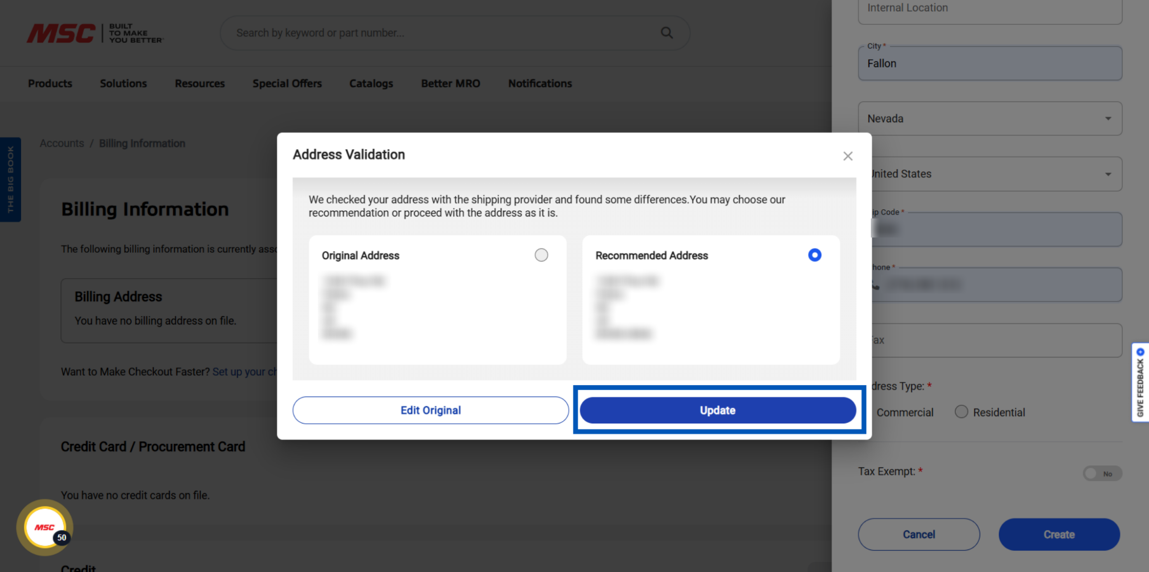Close the Address Validation dialog
This screenshot has width=1149, height=572.
pyautogui.click(x=847, y=156)
